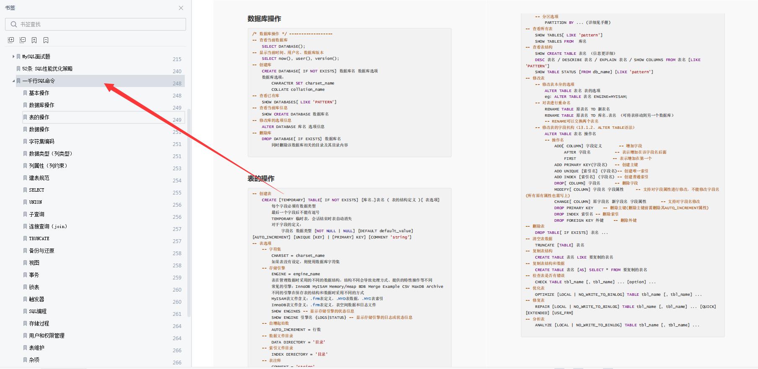Click the bookmark icon beside 基本操作
The height and width of the screenshot is (369, 758).
(25, 93)
